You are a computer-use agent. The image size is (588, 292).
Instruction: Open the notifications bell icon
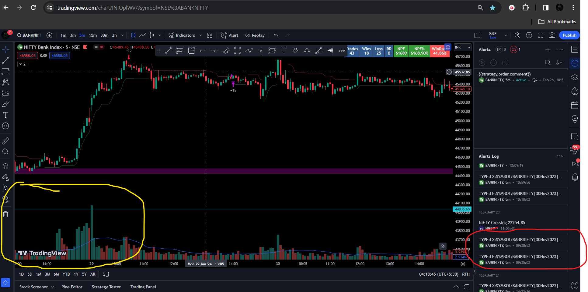point(575,177)
